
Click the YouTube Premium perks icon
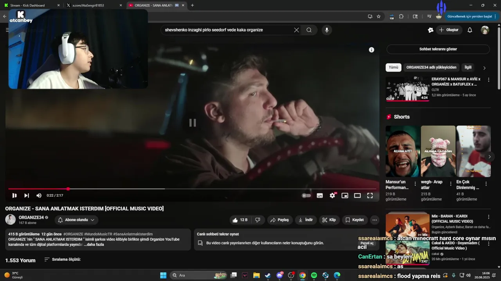(431, 30)
